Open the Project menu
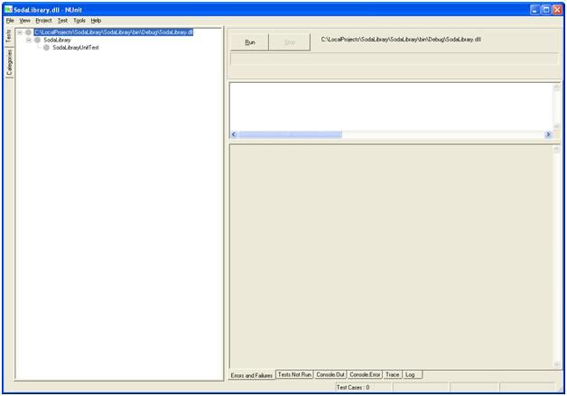567x396 pixels. (43, 21)
